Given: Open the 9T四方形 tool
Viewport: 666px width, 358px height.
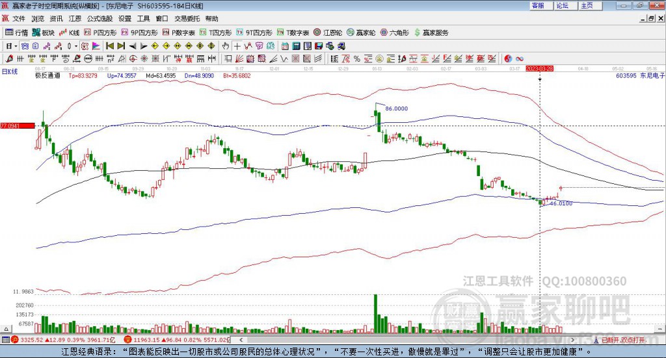Looking at the screenshot, I should click(254, 32).
